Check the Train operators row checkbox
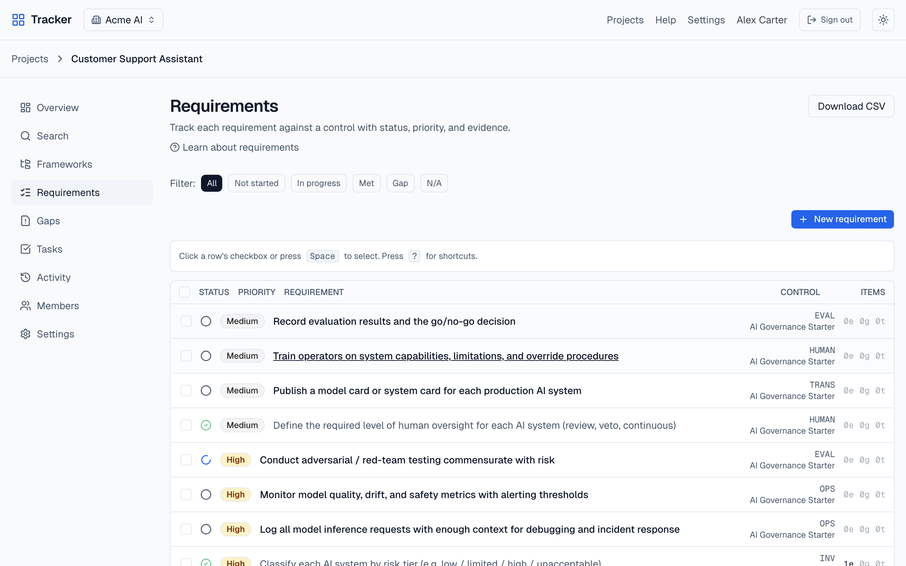 click(186, 356)
